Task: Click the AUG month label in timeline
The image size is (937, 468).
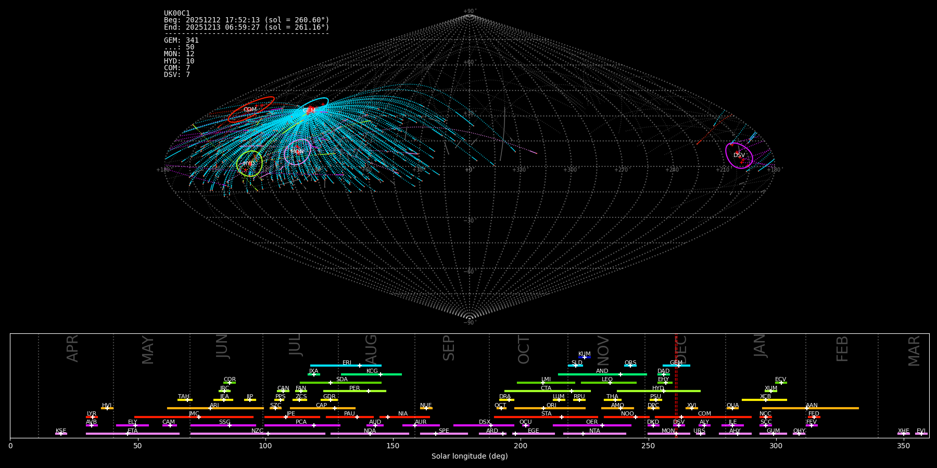Action: (x=371, y=350)
